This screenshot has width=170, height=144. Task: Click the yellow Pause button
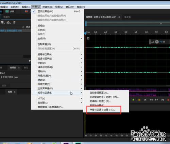pos(139,100)
